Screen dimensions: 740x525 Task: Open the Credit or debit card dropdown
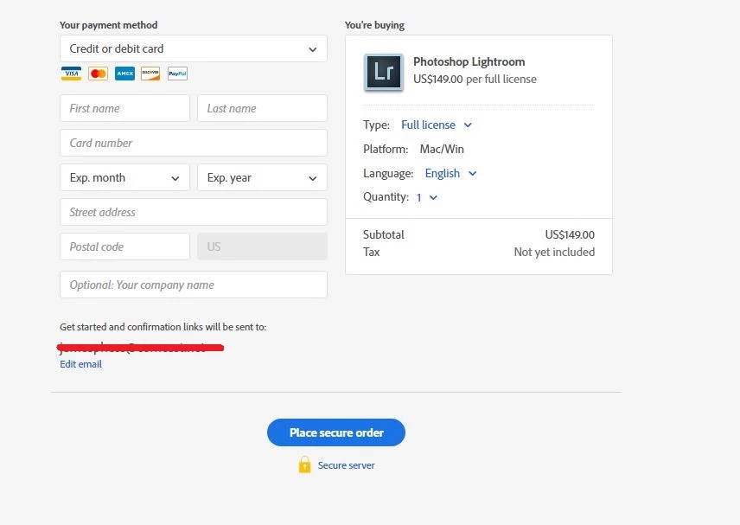pyautogui.click(x=194, y=48)
